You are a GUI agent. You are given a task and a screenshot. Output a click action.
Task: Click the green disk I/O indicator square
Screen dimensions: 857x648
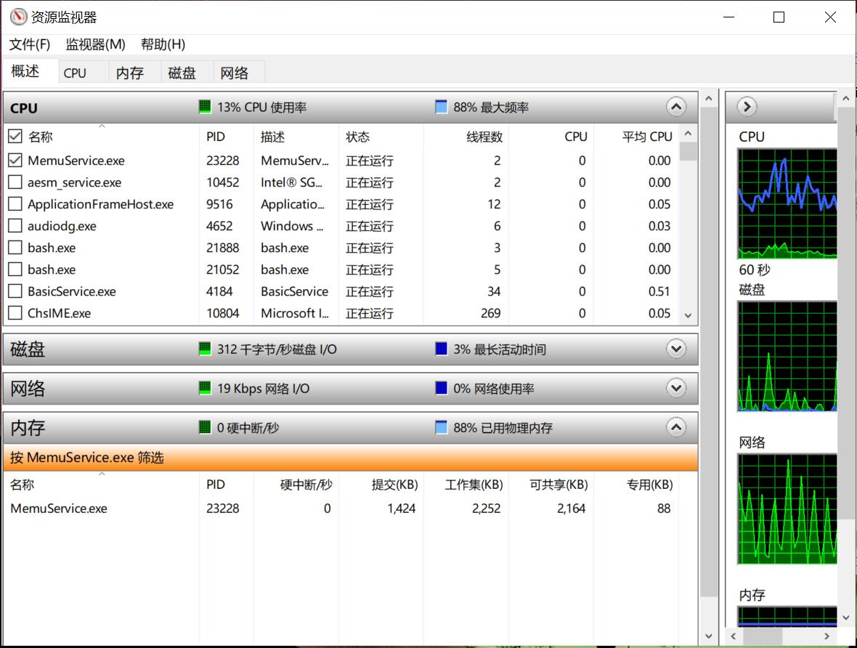205,349
